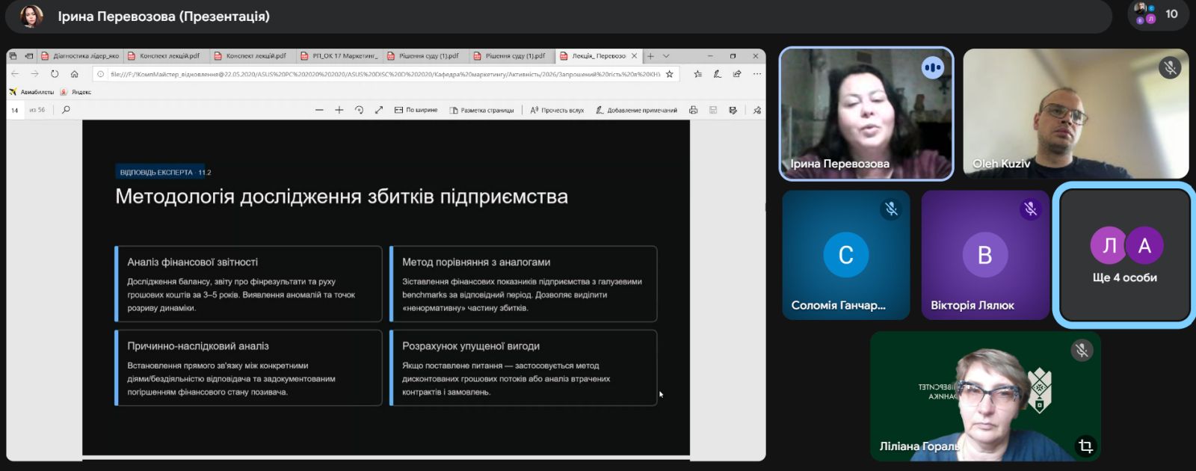
Task: Click the save floppy disk icon
Action: click(713, 110)
